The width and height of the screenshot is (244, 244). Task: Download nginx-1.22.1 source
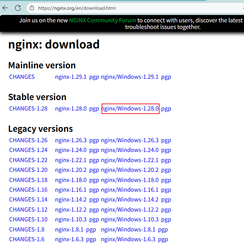[x=71, y=160]
